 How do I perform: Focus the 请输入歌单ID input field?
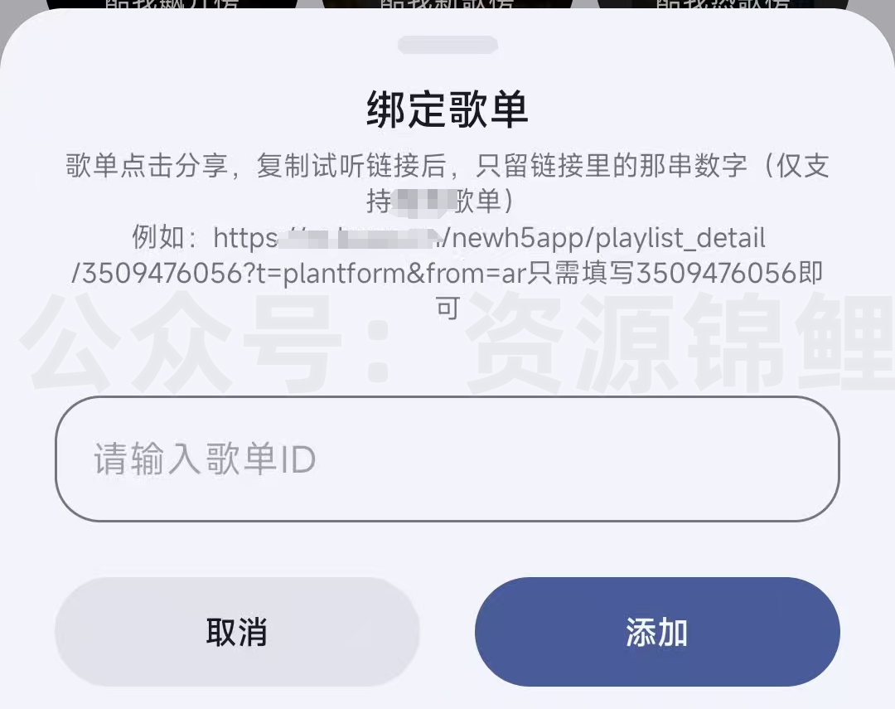click(447, 459)
